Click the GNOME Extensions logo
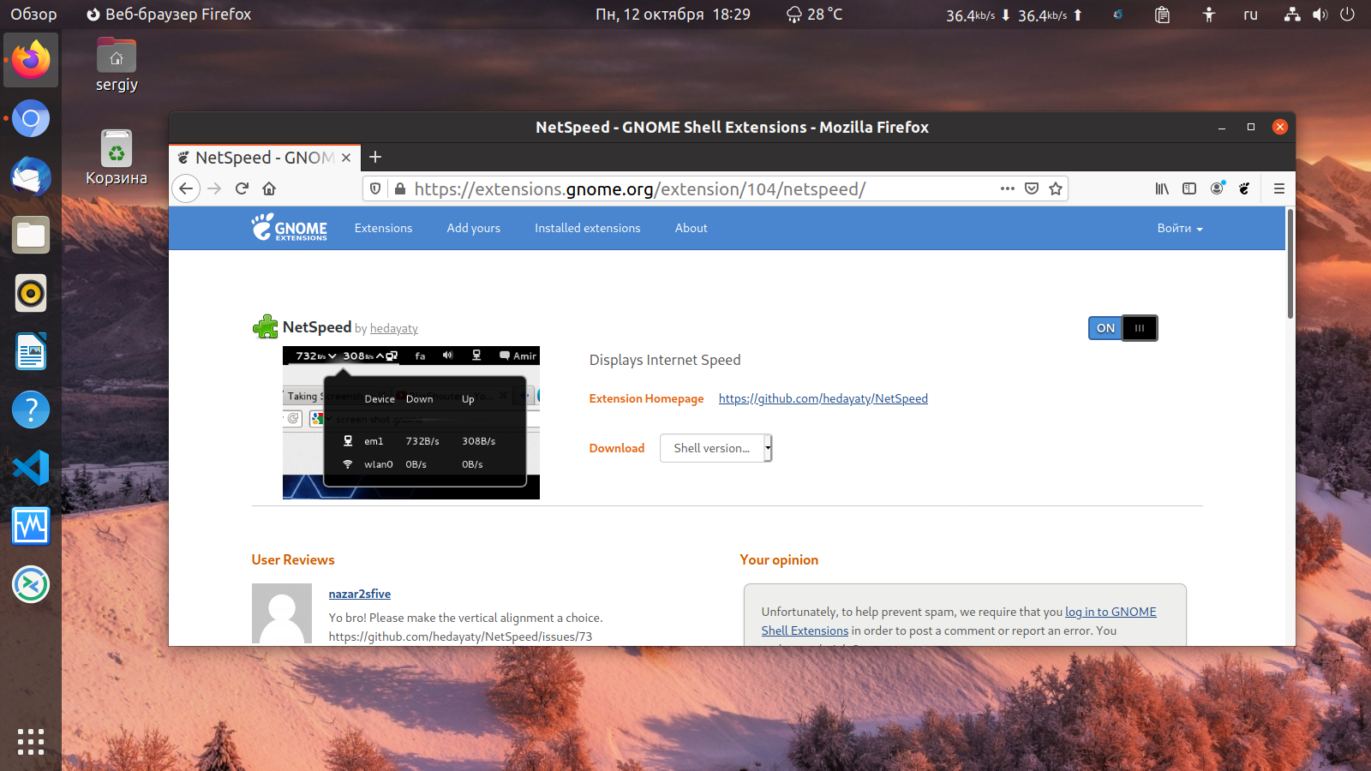This screenshot has width=1371, height=771. 290,228
